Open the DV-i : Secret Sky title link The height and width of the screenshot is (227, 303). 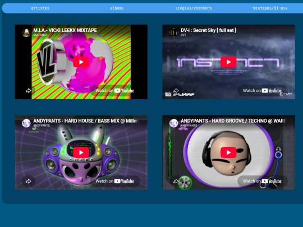(208, 30)
